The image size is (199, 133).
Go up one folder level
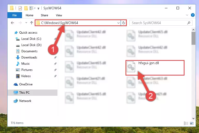(32, 23)
